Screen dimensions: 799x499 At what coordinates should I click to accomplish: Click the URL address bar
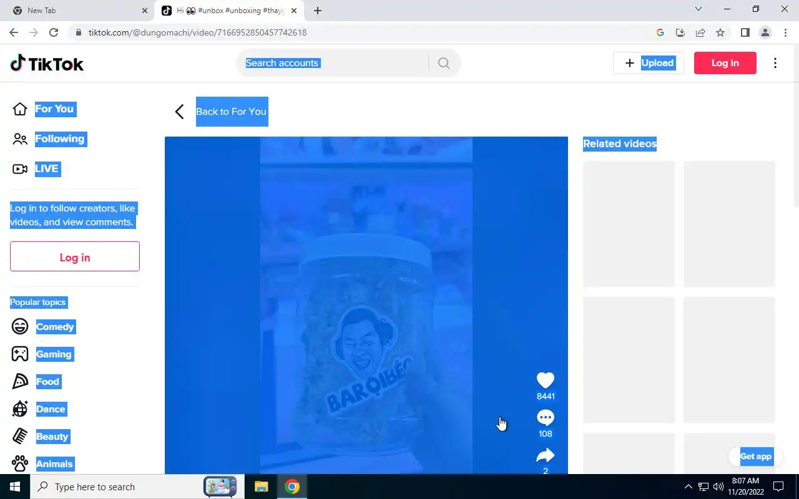pos(362,32)
